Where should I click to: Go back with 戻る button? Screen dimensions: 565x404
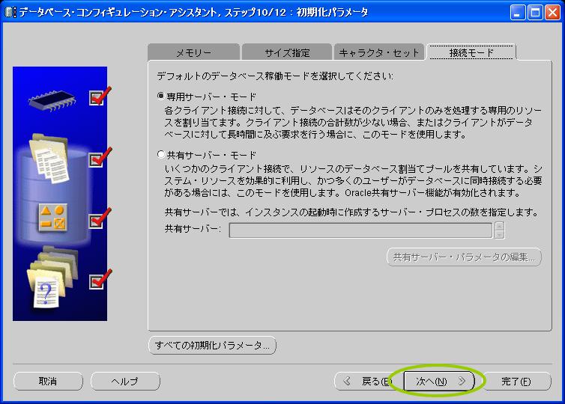click(x=367, y=382)
